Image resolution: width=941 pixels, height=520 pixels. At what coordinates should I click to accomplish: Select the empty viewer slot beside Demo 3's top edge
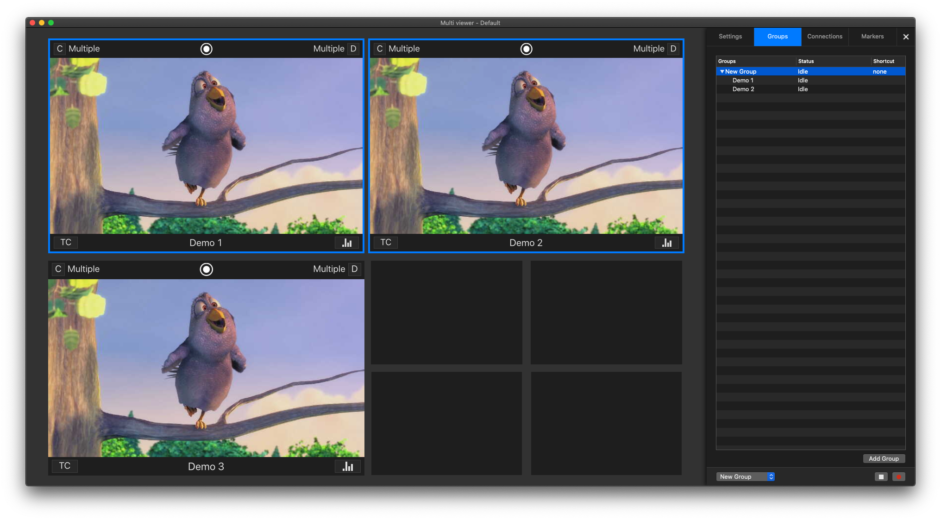coord(446,313)
